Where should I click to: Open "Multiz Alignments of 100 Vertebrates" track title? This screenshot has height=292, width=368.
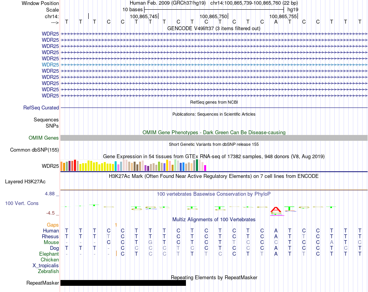(x=214, y=220)
